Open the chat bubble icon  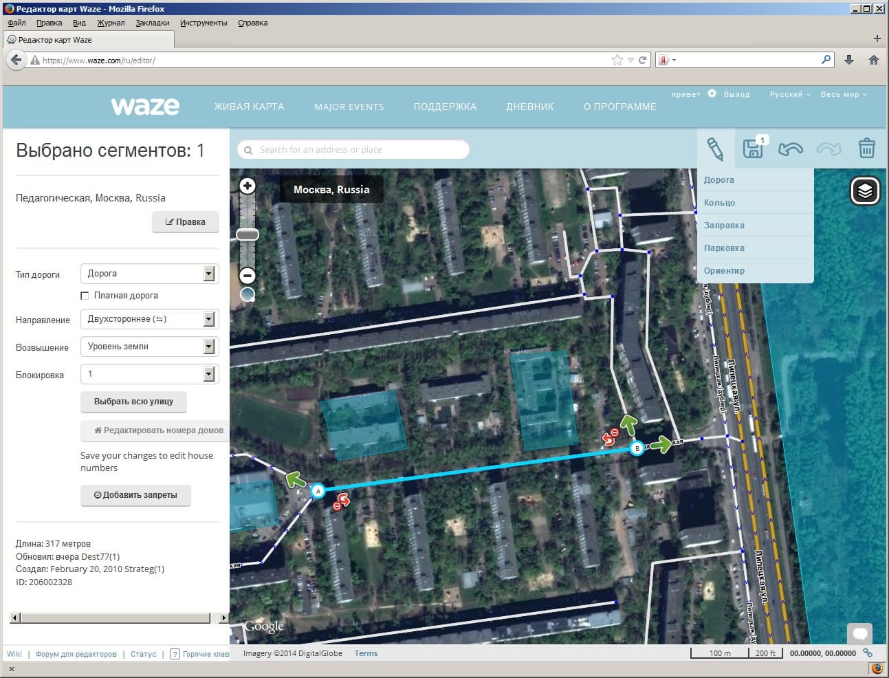tap(859, 633)
